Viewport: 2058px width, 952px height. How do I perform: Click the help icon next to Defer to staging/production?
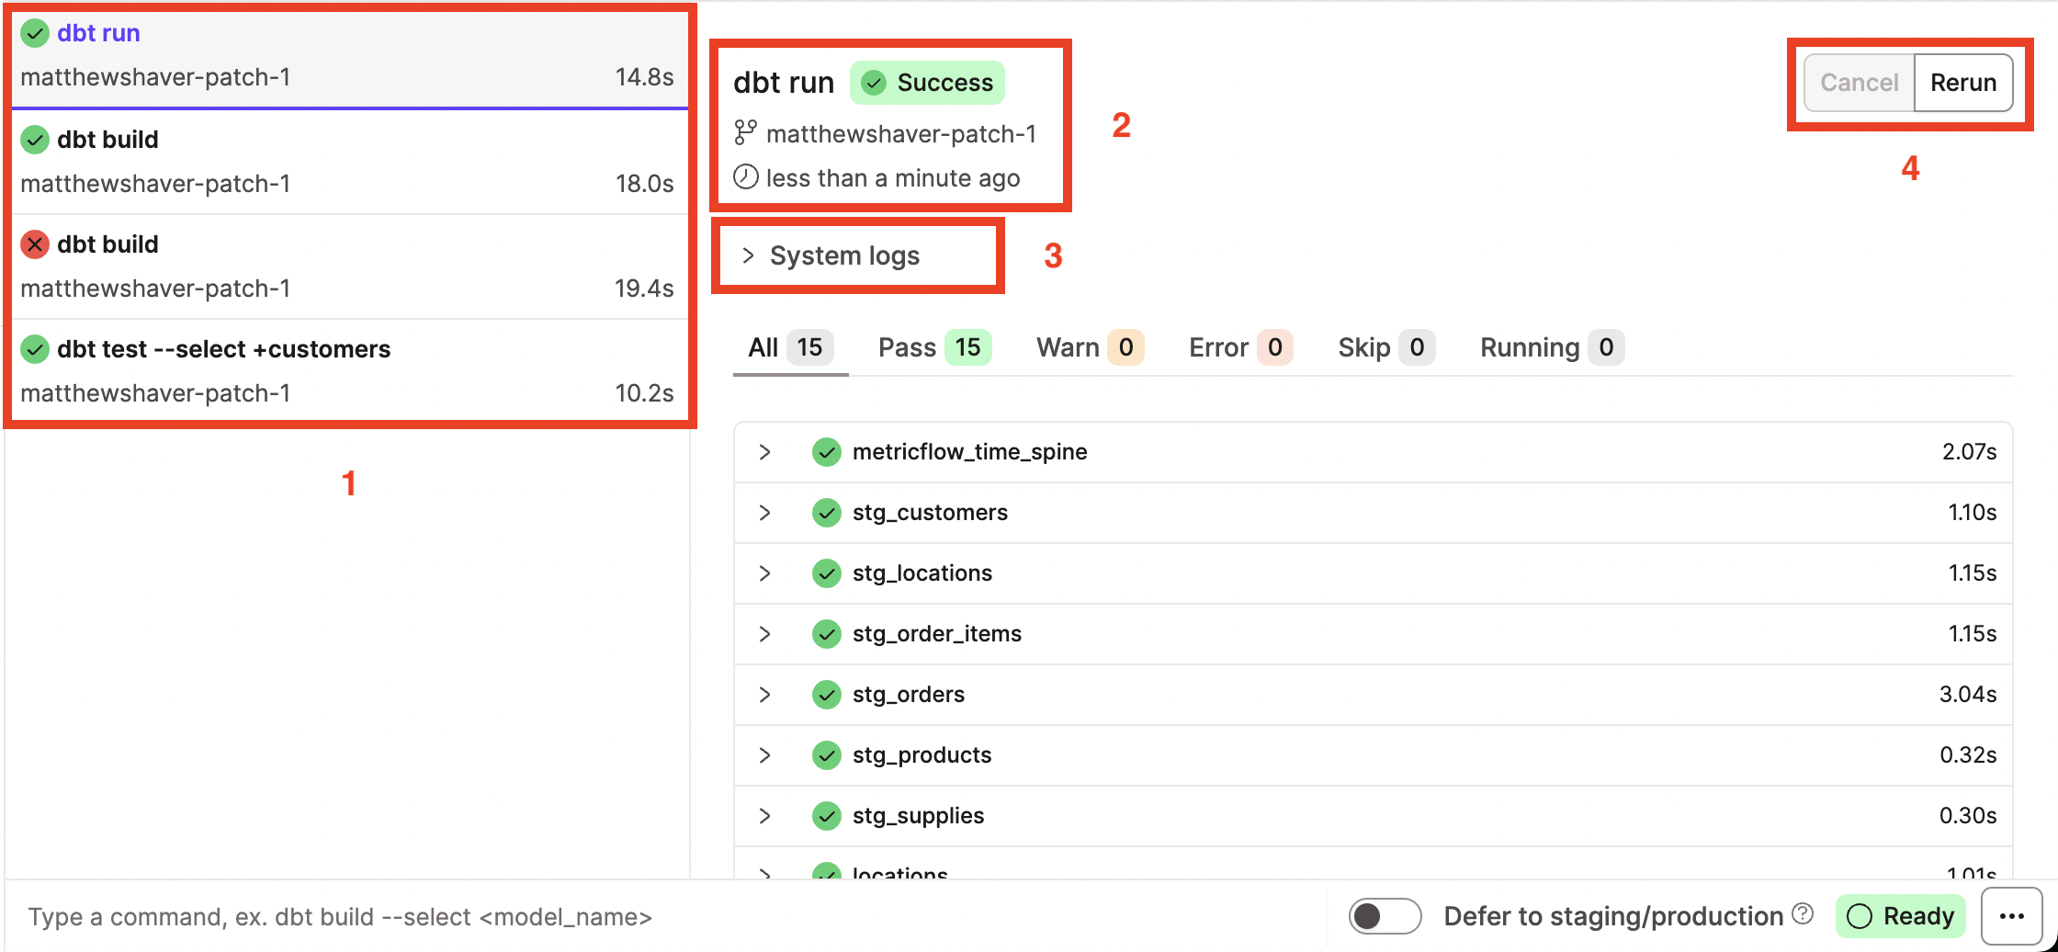click(x=1804, y=913)
